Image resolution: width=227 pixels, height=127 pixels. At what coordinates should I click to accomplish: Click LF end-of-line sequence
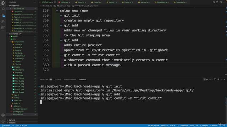click(x=178, y=126)
